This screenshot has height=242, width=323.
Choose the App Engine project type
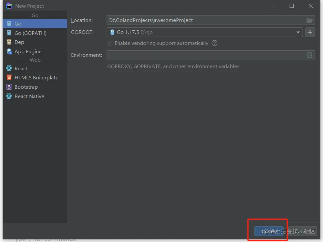tap(35, 51)
